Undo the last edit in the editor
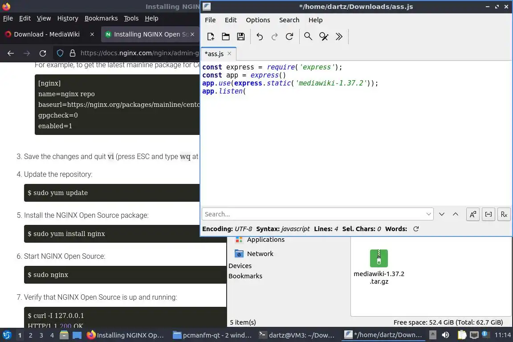Image resolution: width=513 pixels, height=342 pixels. coord(260,37)
